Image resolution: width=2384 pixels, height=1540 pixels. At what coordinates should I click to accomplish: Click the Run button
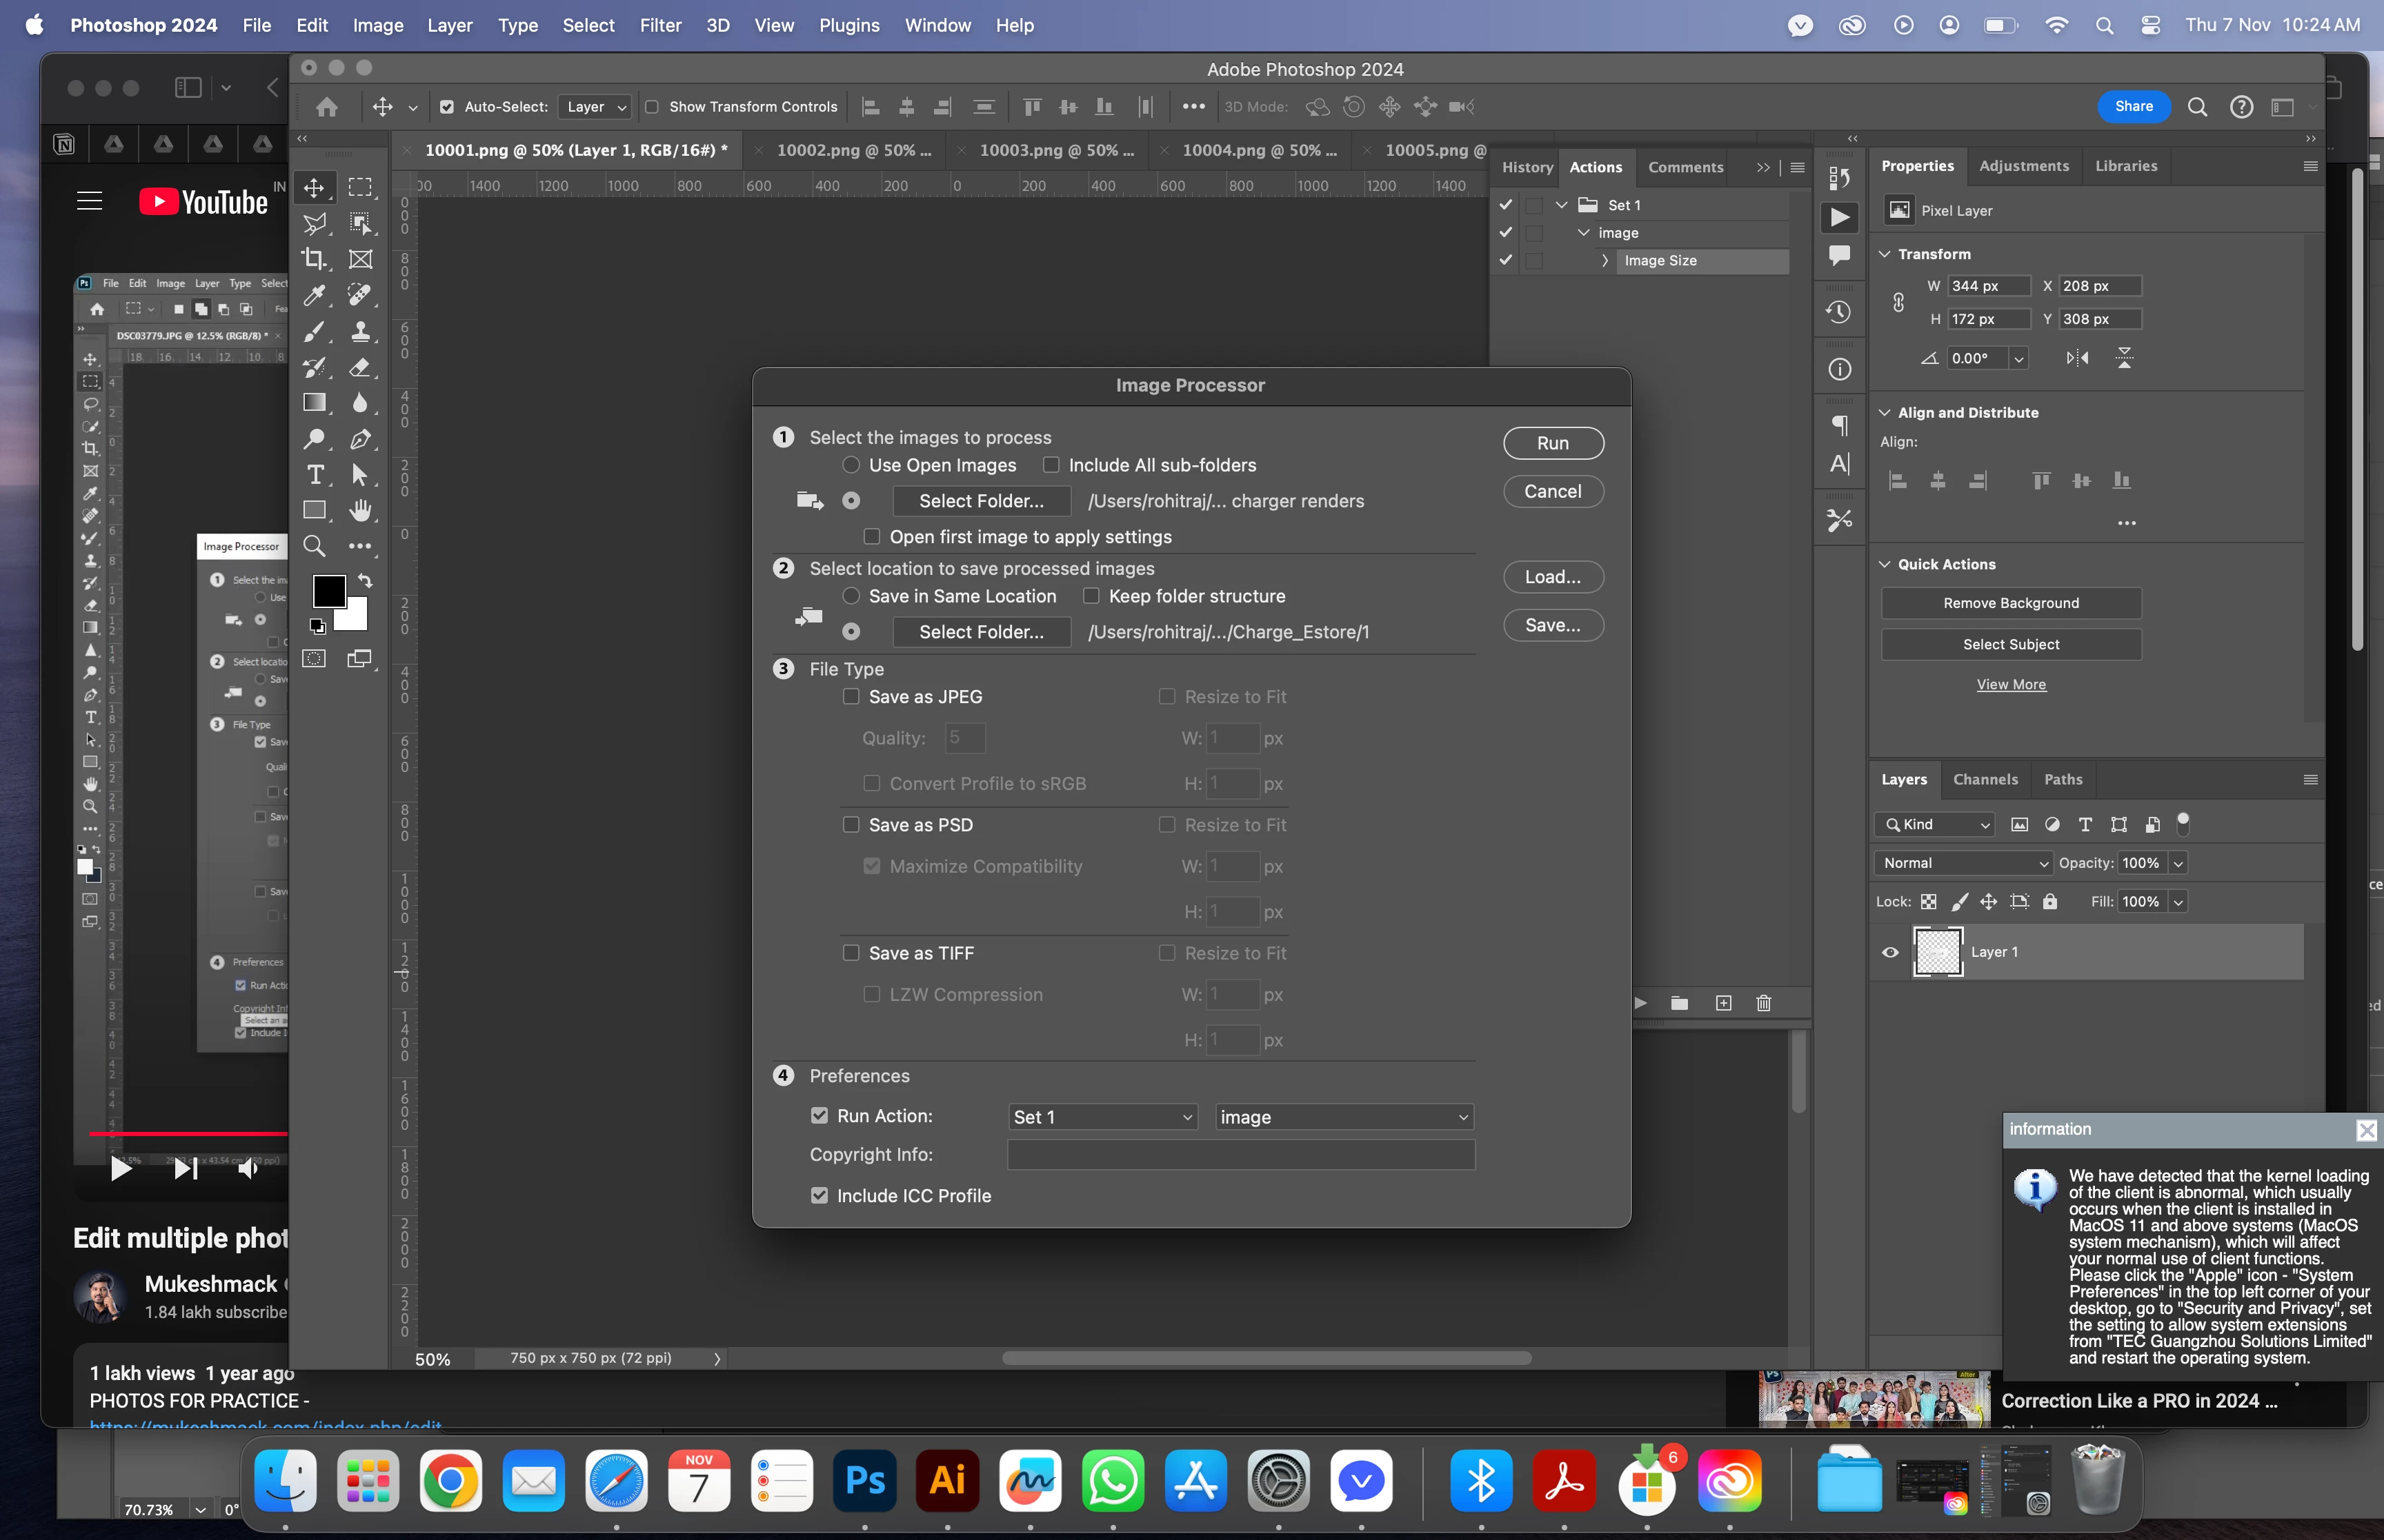tap(1553, 443)
